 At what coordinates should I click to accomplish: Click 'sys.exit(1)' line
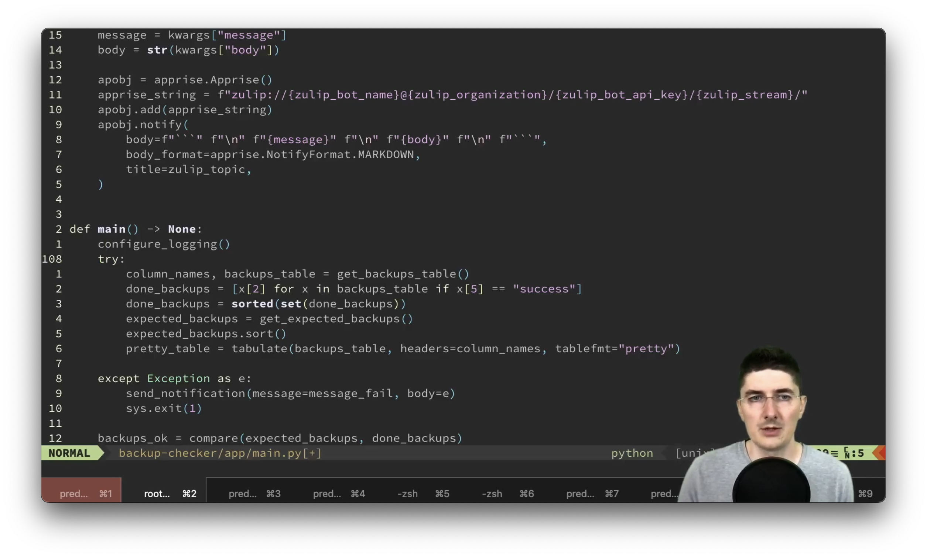164,408
